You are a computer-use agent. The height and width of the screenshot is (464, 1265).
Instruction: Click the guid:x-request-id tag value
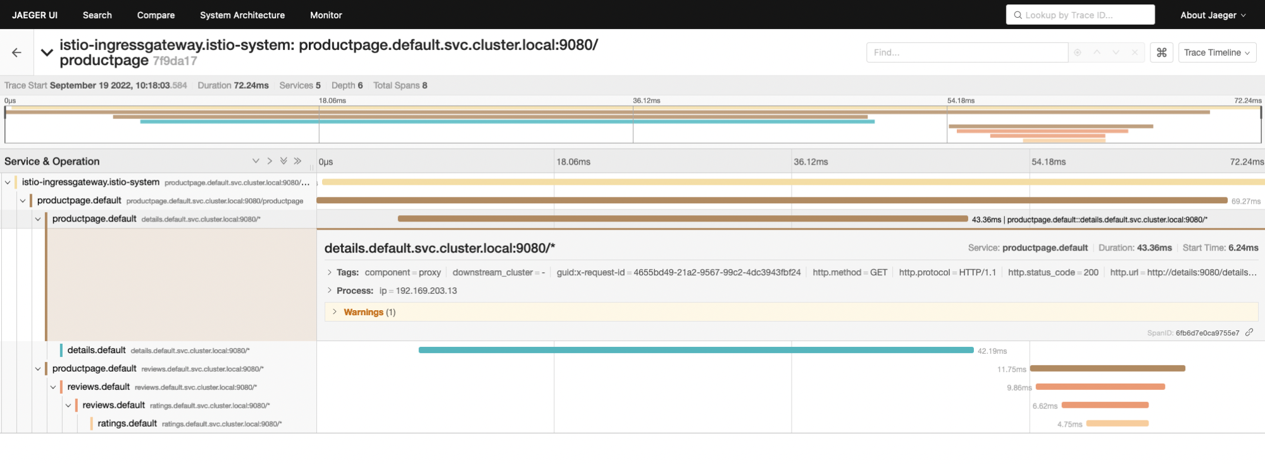click(717, 272)
